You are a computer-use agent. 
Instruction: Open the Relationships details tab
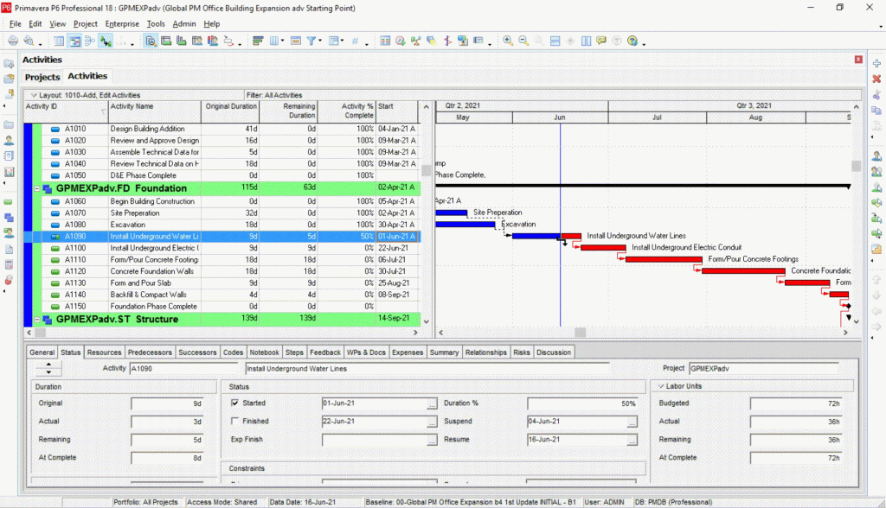pyautogui.click(x=486, y=352)
